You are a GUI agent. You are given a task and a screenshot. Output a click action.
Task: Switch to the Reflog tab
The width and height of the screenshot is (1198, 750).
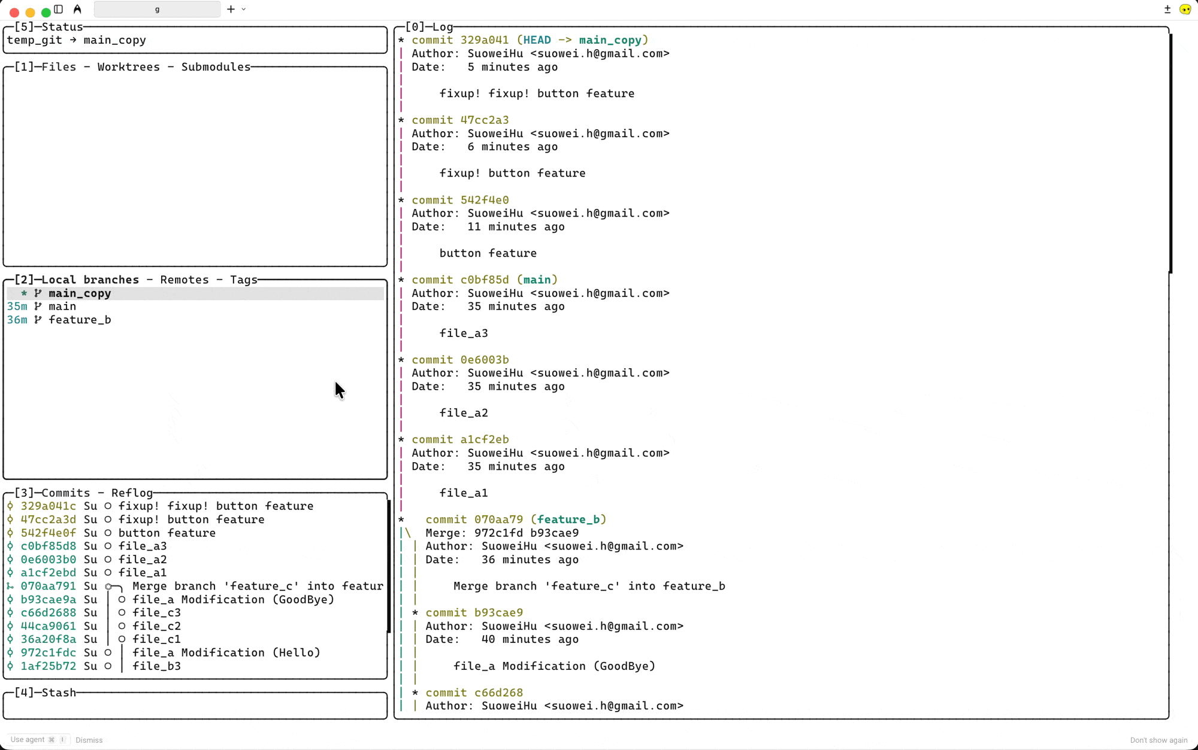(132, 493)
